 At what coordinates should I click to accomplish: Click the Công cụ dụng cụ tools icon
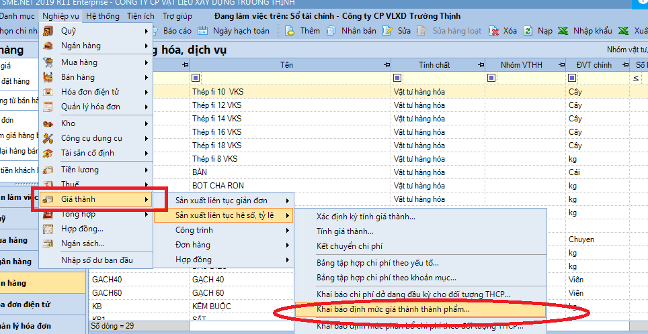click(48, 139)
